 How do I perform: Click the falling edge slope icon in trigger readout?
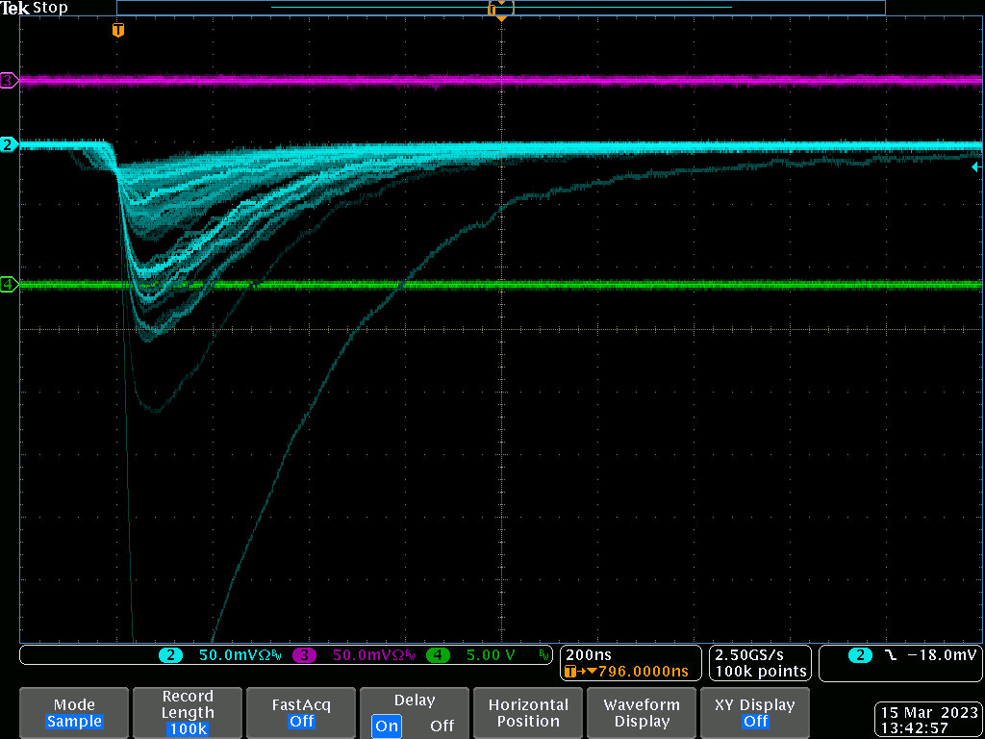891,655
